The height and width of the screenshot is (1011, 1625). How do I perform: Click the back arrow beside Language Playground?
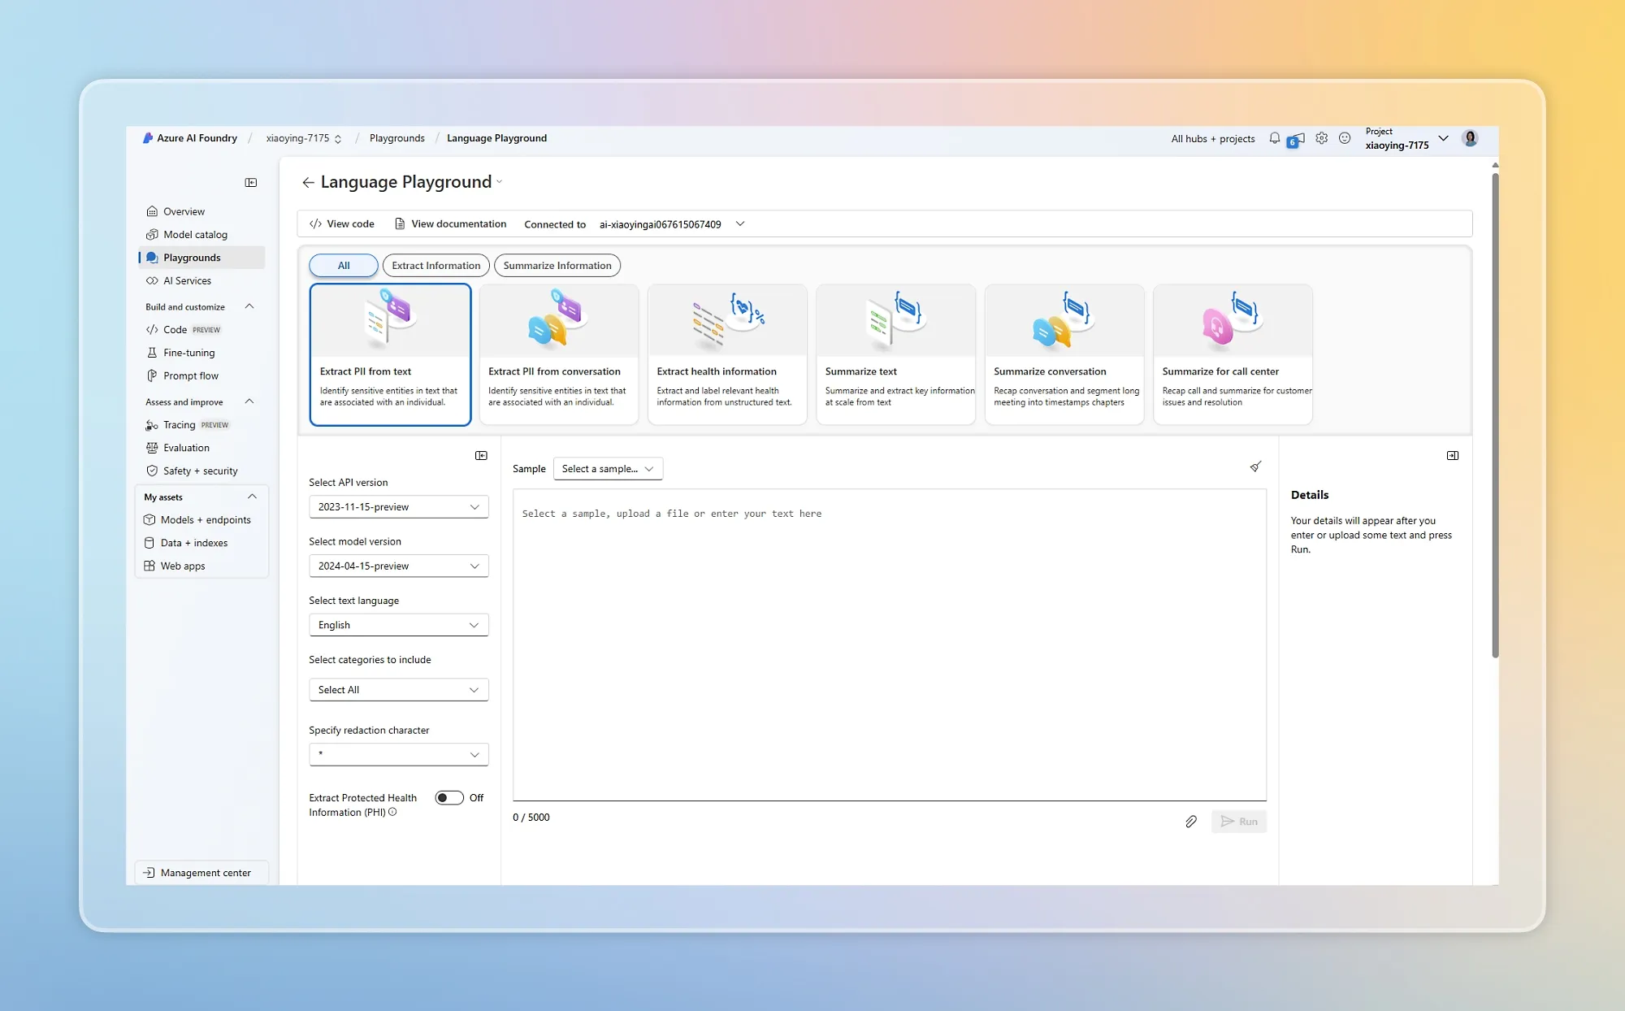pos(308,182)
